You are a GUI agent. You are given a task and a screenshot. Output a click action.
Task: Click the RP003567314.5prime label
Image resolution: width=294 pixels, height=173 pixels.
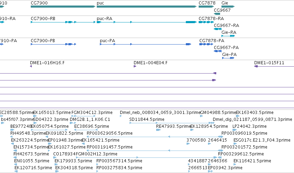click(119, 161)
